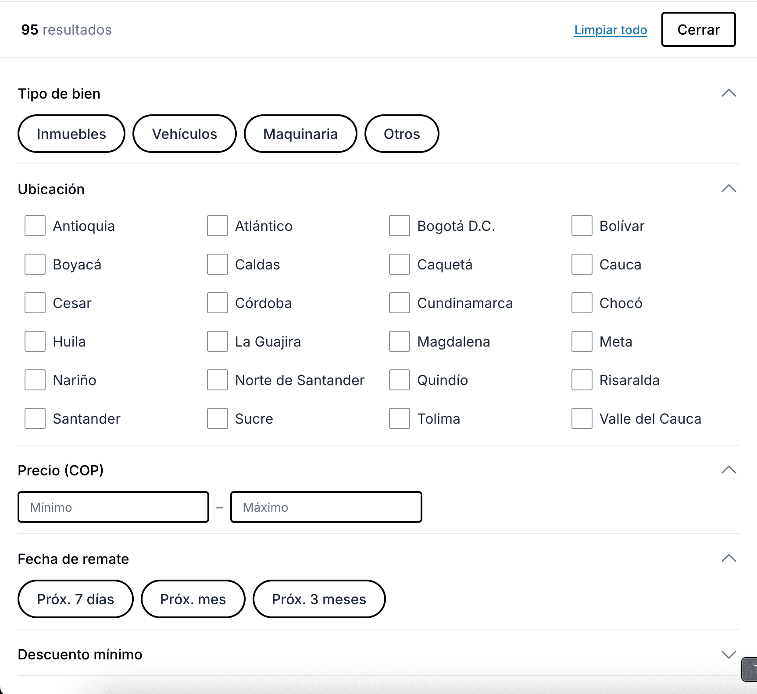The height and width of the screenshot is (694, 757).
Task: Choose the Maquinaria filter chip
Action: (x=300, y=134)
